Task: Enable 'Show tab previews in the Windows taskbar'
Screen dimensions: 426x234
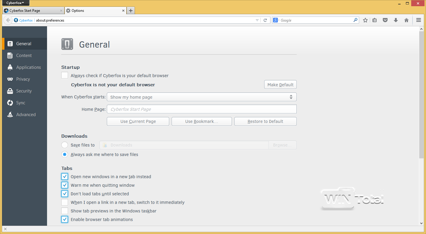Action: pyautogui.click(x=64, y=211)
